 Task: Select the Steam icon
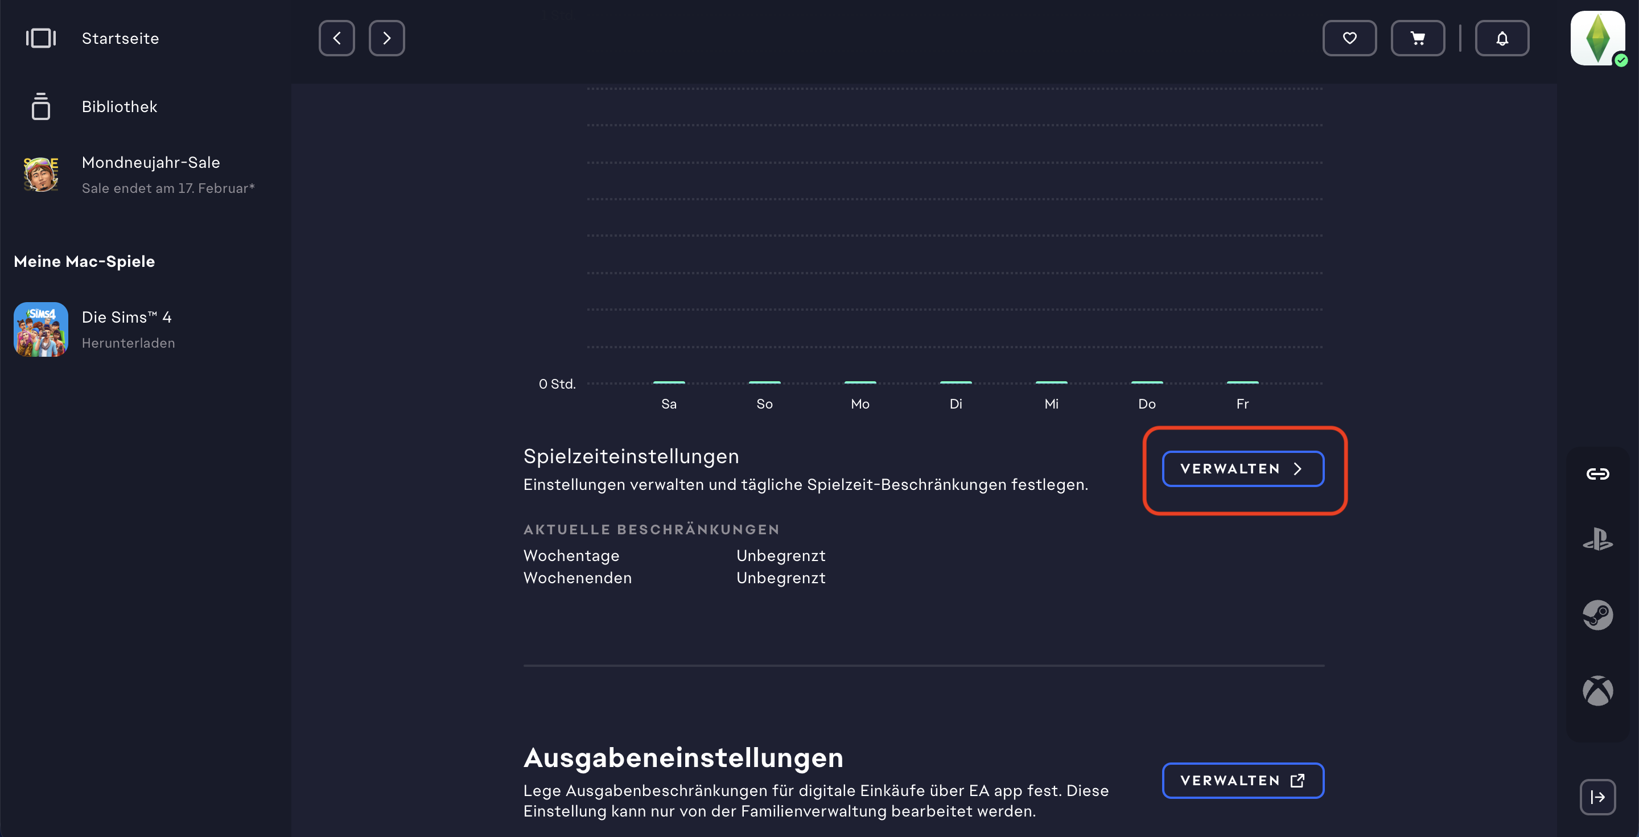(x=1597, y=615)
